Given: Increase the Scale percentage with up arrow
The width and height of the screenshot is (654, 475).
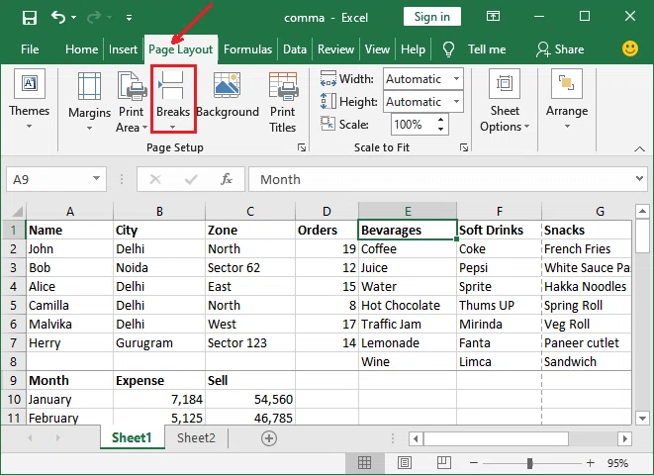Looking at the screenshot, I should click(441, 120).
